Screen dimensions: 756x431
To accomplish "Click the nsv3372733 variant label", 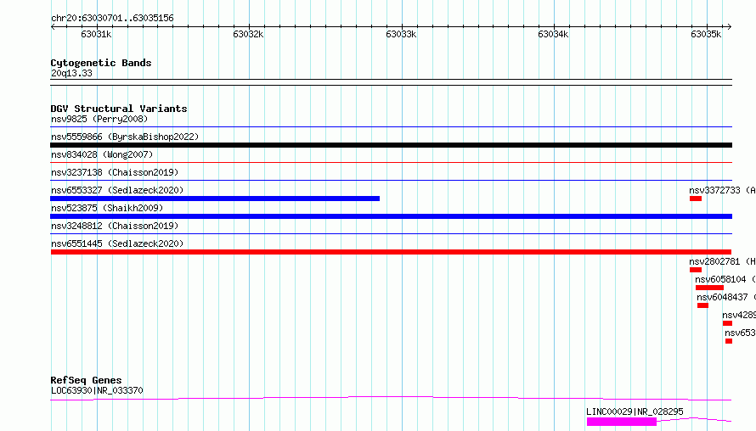I will pyautogui.click(x=722, y=190).
